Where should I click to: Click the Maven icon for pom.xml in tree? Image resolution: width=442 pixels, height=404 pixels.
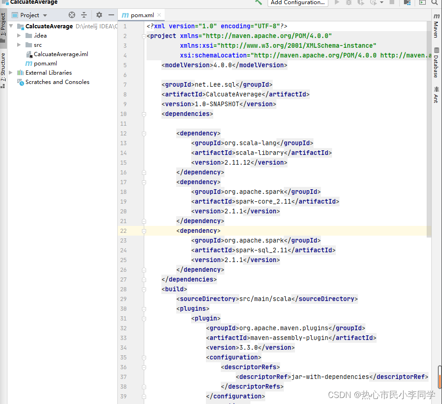tap(29, 64)
